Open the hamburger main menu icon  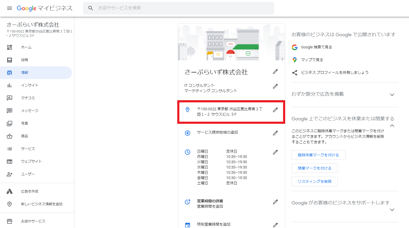(10, 8)
